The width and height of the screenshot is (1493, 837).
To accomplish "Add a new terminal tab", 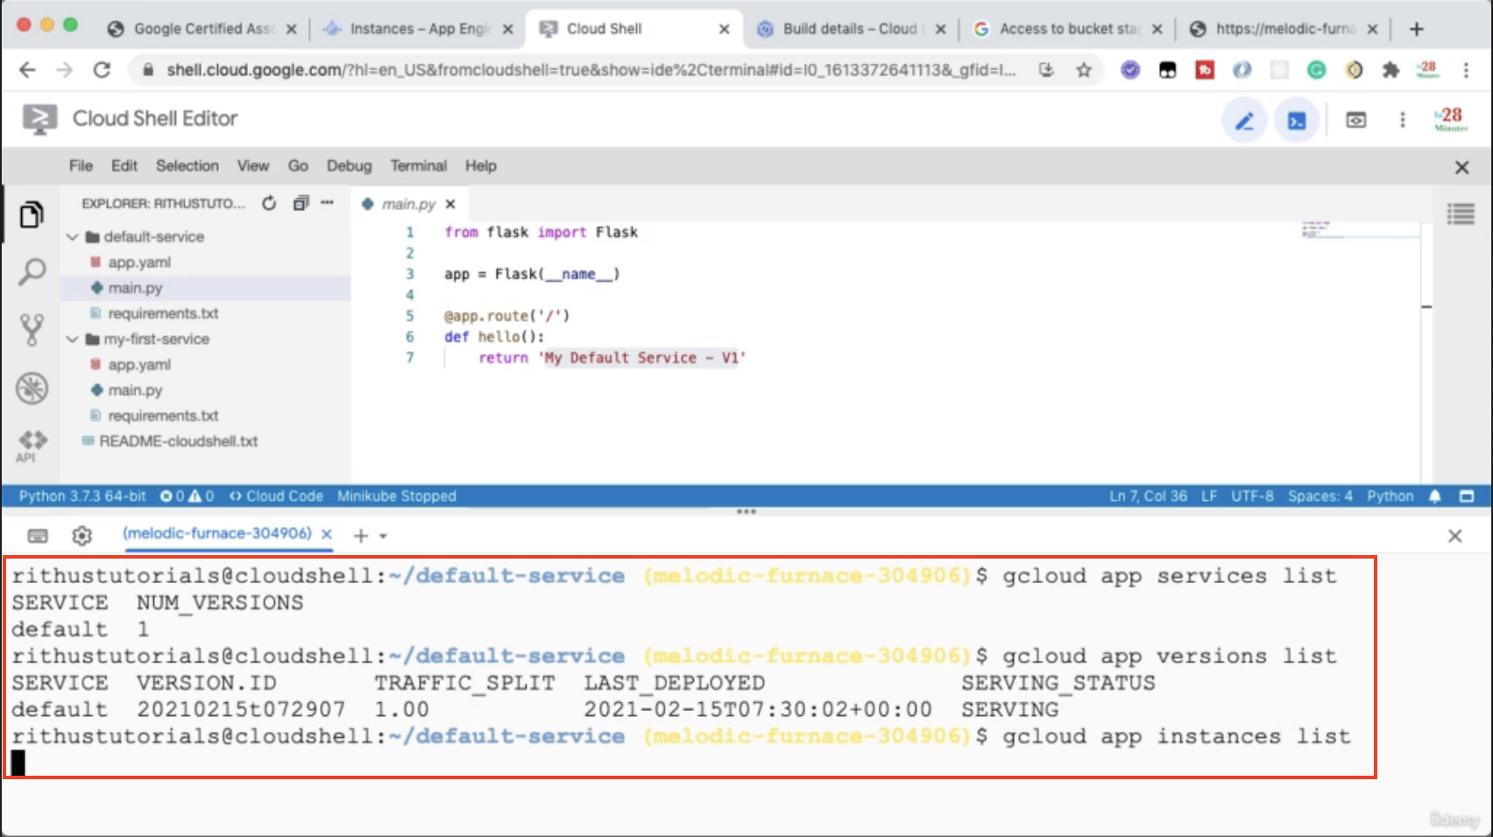I will point(360,535).
